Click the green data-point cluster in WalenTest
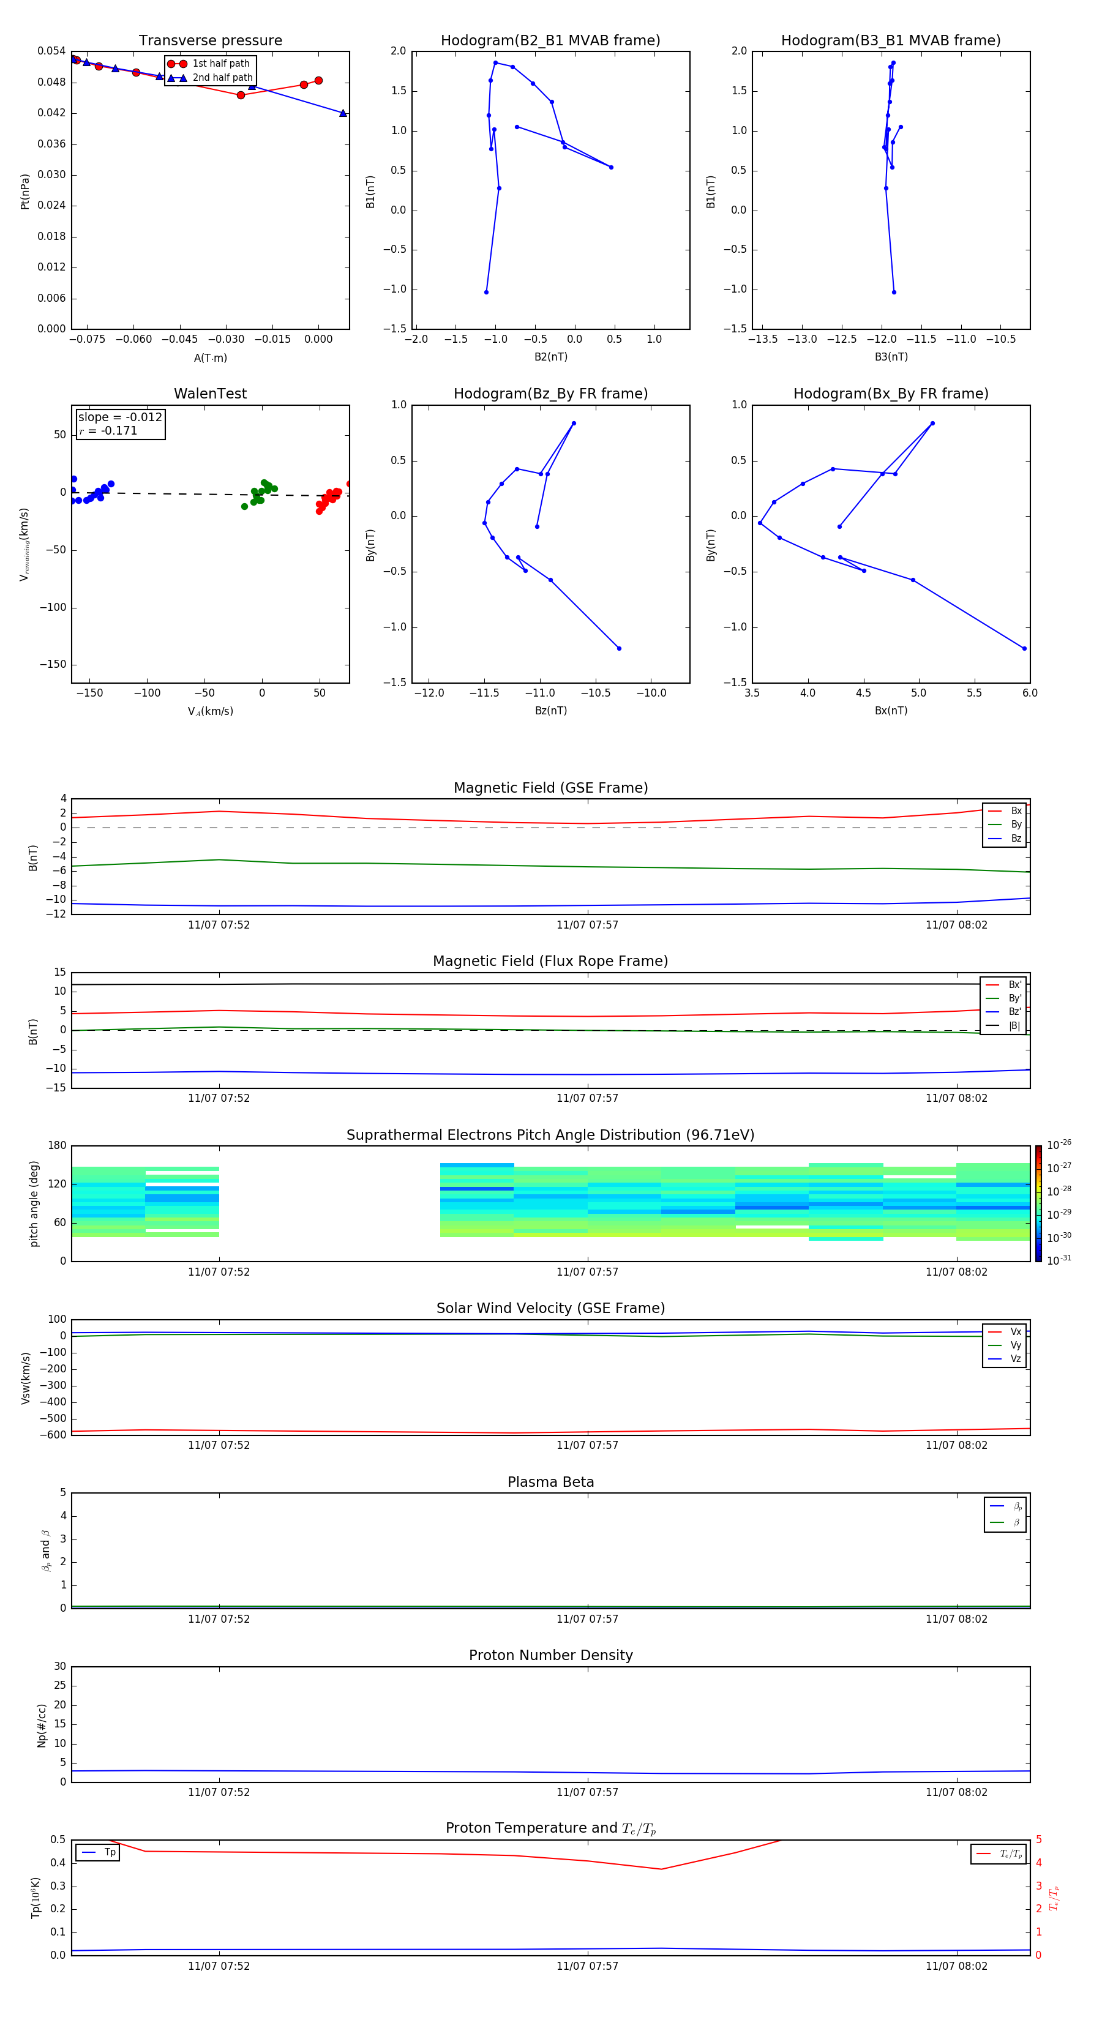 click(259, 493)
